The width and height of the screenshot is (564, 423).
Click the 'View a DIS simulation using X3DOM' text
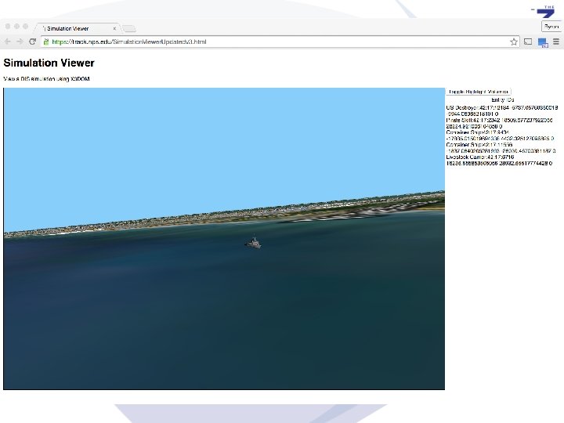pos(46,79)
